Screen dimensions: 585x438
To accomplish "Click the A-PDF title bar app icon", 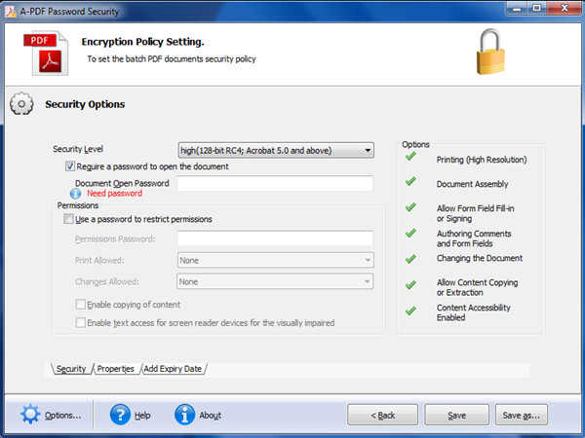I will pyautogui.click(x=11, y=12).
